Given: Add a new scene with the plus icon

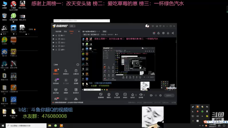Looking at the screenshot, I should pos(79,31).
